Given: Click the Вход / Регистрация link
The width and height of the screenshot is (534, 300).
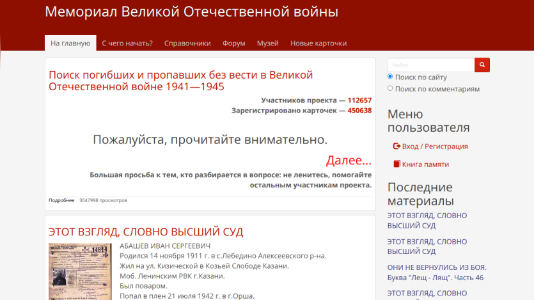Looking at the screenshot, I should click(435, 146).
